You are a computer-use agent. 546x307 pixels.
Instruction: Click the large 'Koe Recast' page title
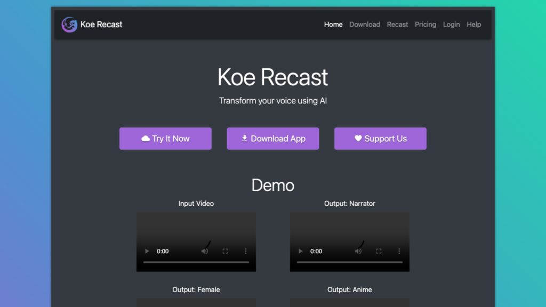click(x=272, y=77)
